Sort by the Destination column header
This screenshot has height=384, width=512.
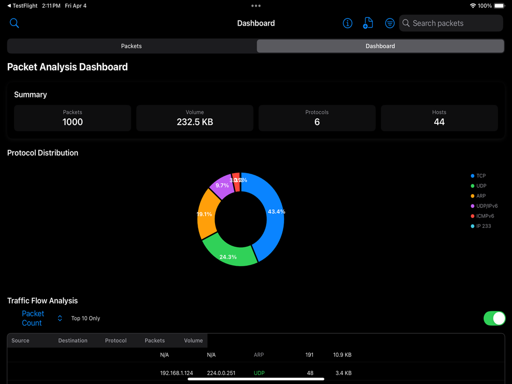pos(73,340)
